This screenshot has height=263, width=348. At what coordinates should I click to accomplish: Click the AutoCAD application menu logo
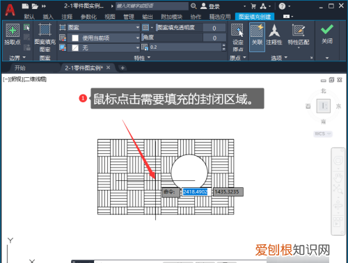[10, 10]
